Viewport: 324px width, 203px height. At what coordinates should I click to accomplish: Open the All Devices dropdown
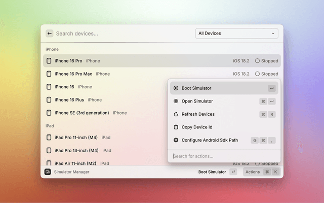tap(237, 33)
